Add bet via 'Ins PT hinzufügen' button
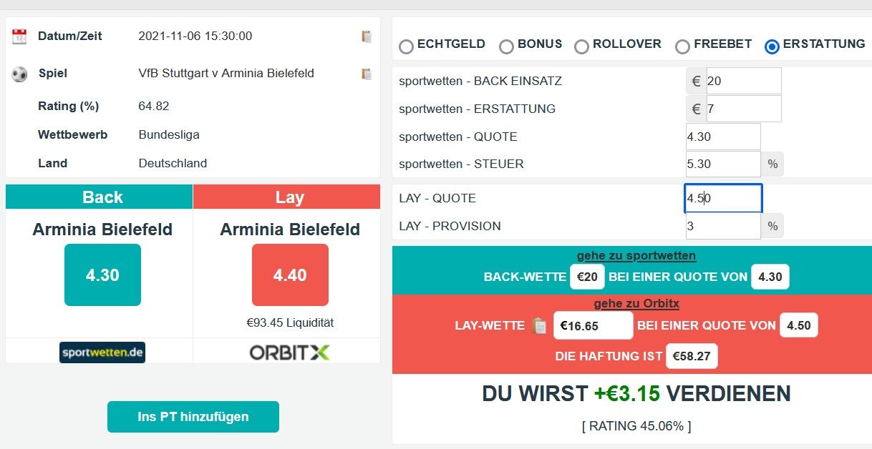The image size is (872, 449). coord(193,417)
